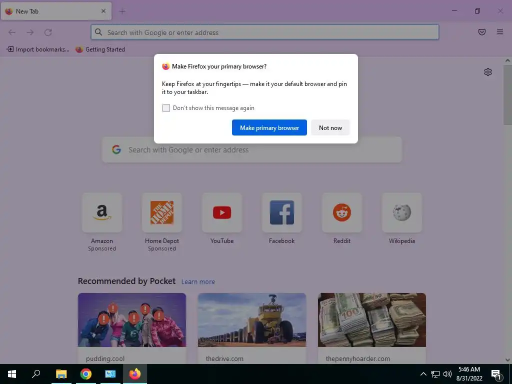Reload the current page
512x384 pixels.
[48, 32]
